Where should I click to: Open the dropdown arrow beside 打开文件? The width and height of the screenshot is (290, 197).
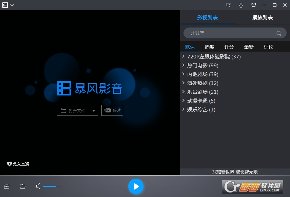pyautogui.click(x=94, y=111)
